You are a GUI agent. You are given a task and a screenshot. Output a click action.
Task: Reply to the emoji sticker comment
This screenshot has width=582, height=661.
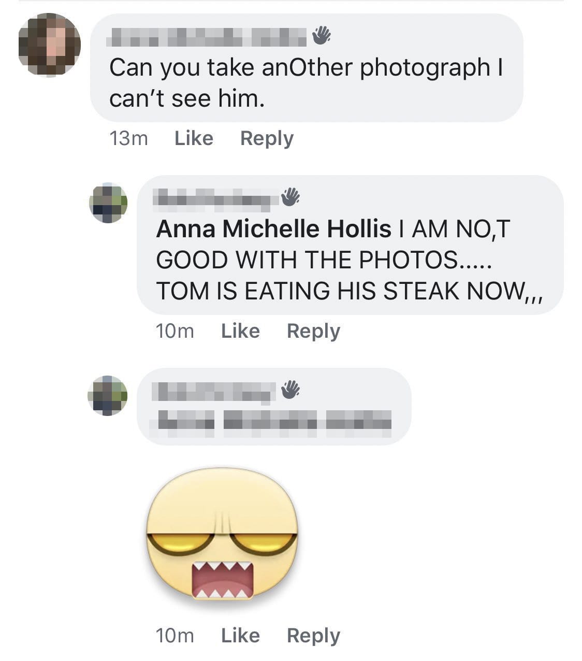314,635
